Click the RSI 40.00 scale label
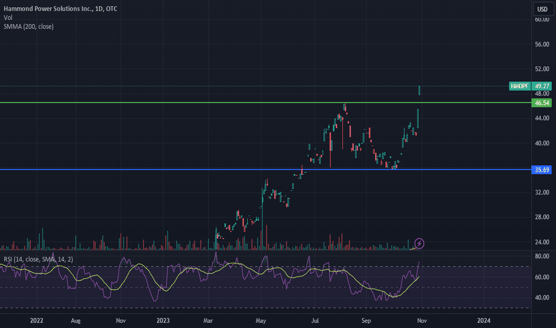Viewport: 556px width, 328px height. pos(542,298)
